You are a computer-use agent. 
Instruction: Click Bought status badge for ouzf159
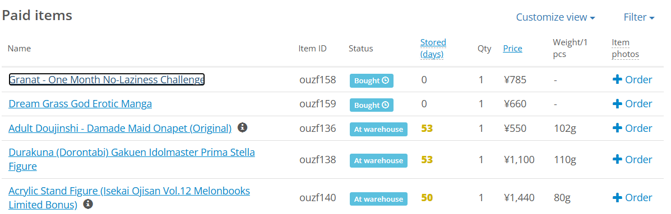coord(372,105)
